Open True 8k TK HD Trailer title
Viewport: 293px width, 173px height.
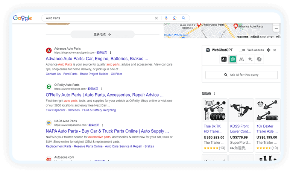213,129
